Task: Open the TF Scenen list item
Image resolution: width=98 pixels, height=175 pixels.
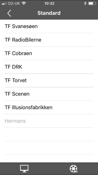Action: tap(49, 94)
